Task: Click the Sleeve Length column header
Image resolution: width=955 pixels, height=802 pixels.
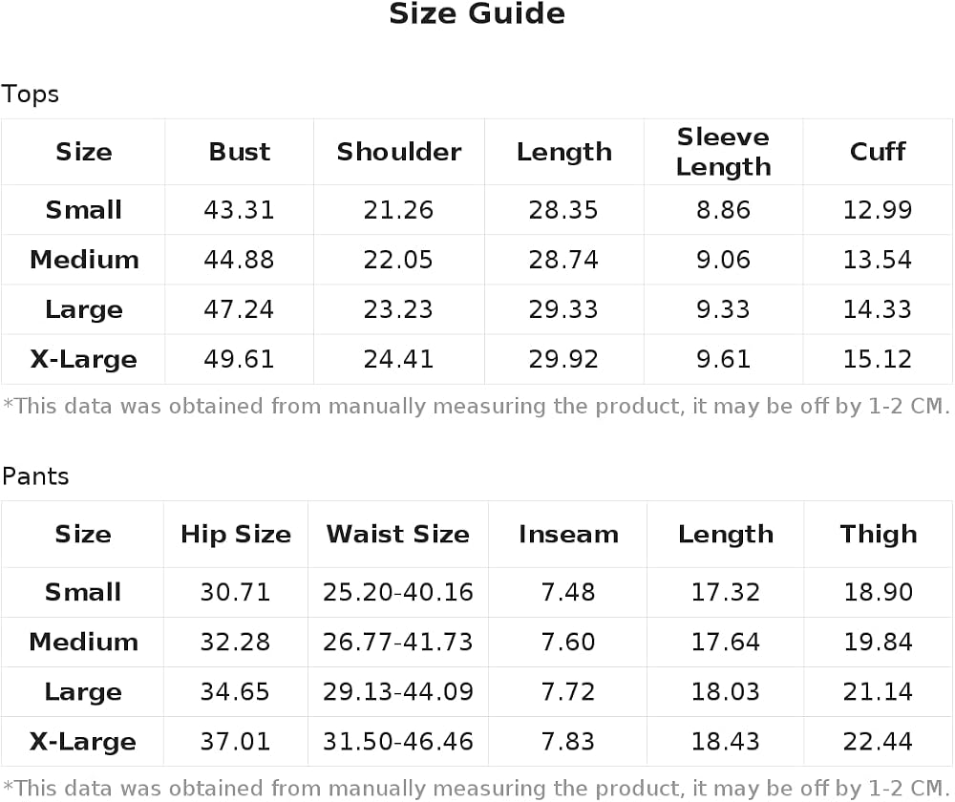Action: click(x=724, y=152)
